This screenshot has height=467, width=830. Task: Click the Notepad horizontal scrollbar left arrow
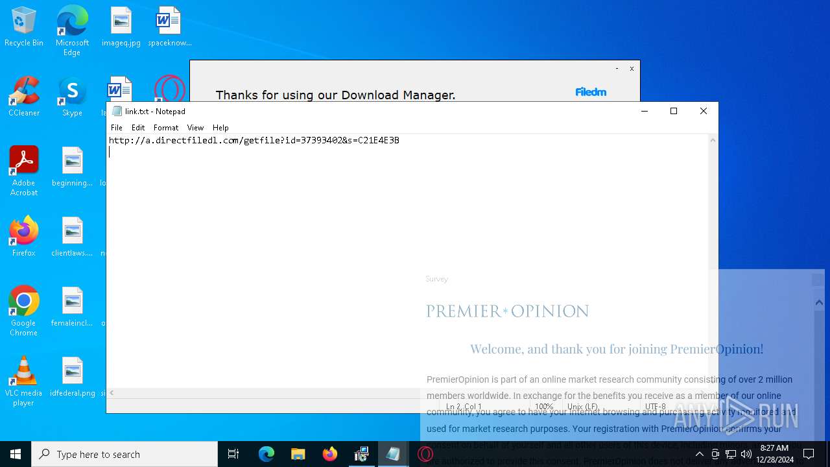[112, 393]
